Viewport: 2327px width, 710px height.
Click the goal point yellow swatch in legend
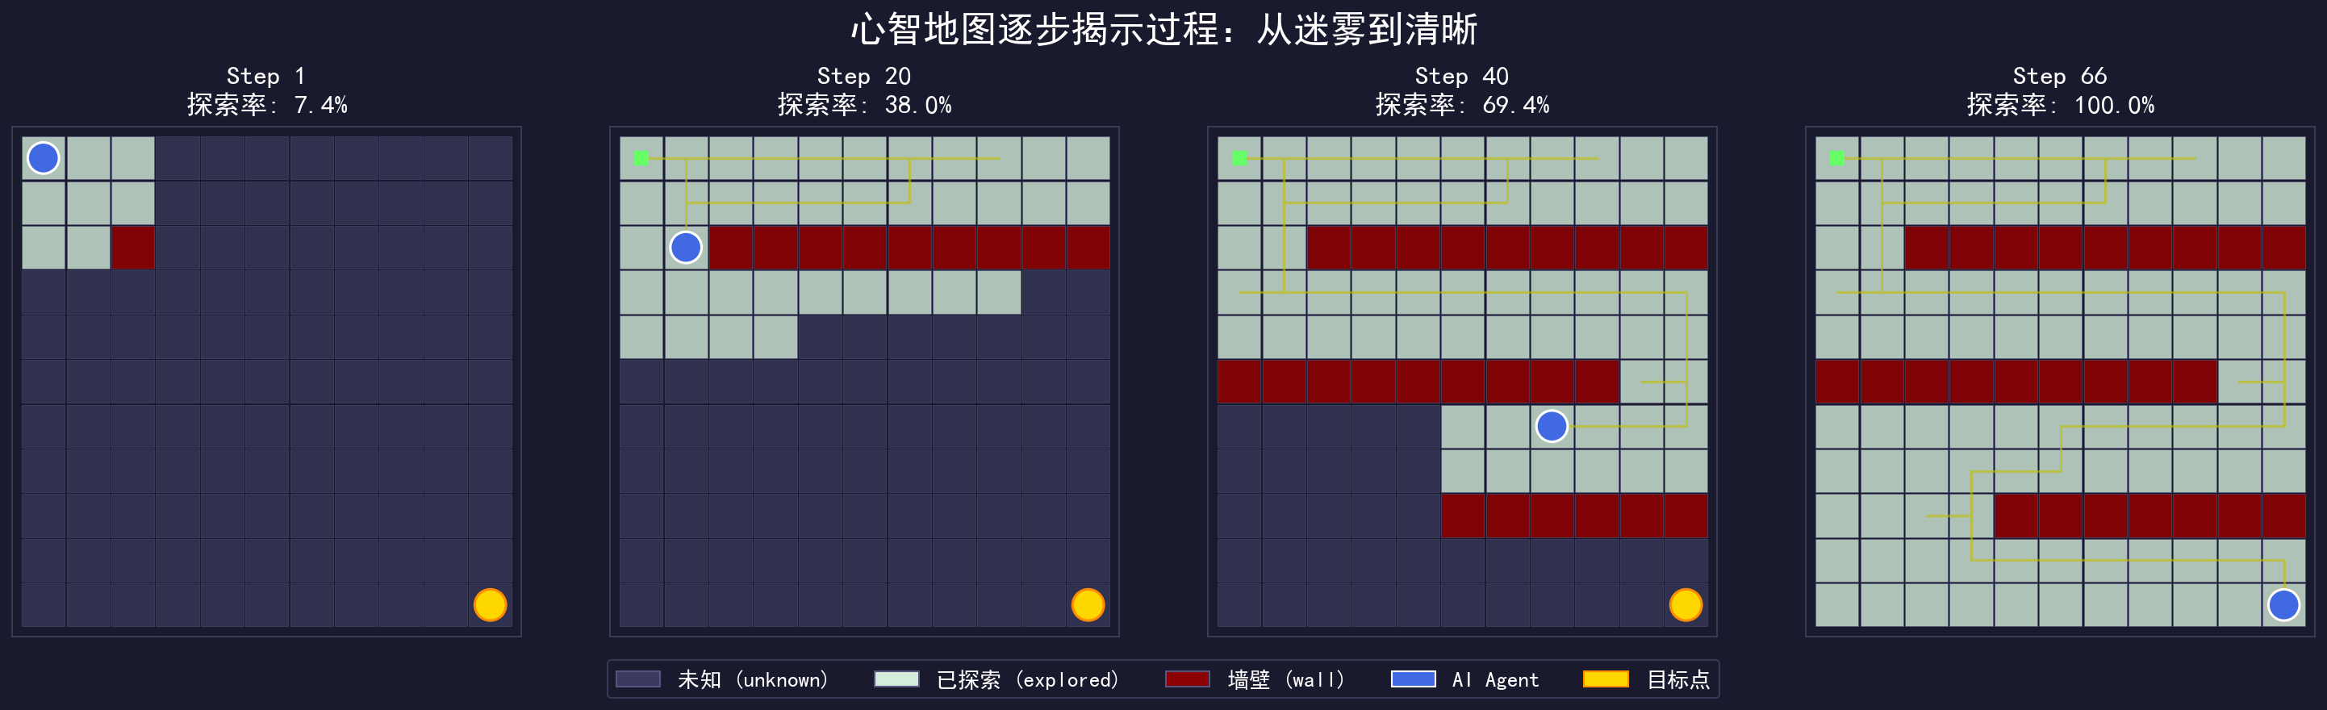click(1606, 679)
